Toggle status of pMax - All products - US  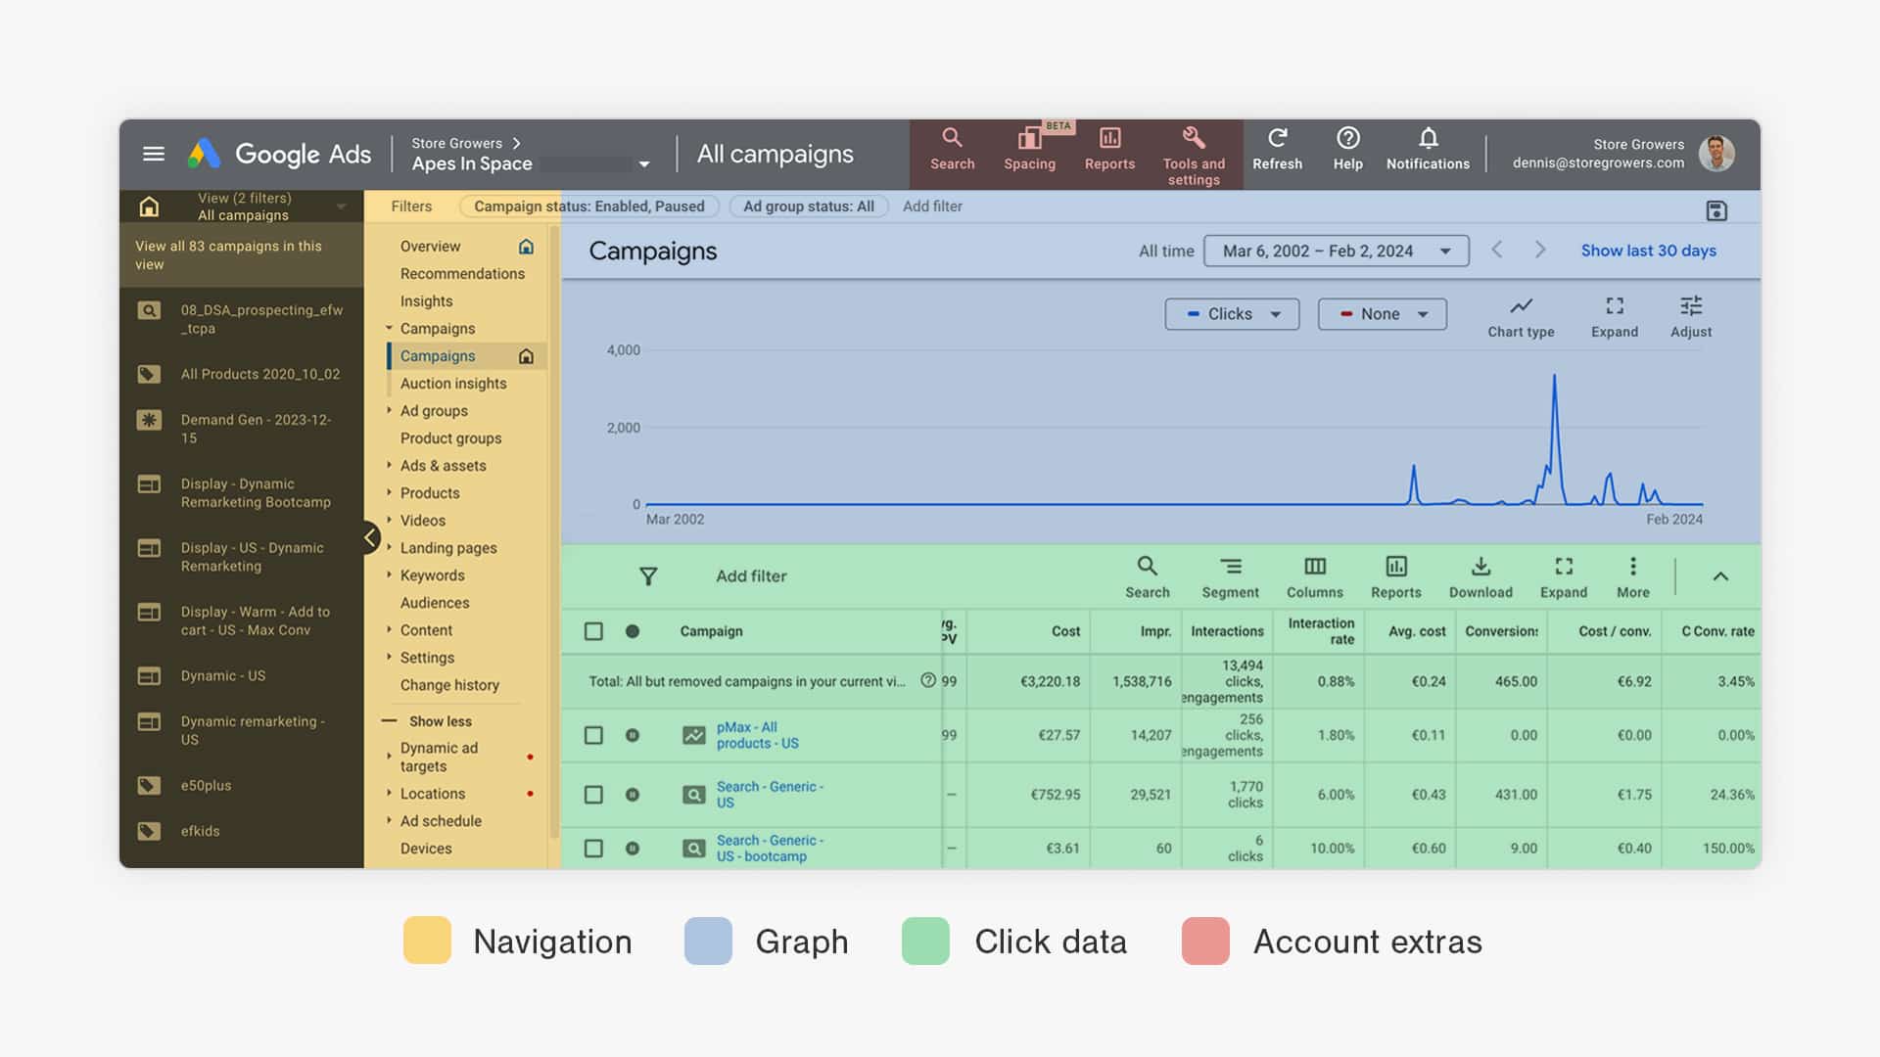coord(633,735)
